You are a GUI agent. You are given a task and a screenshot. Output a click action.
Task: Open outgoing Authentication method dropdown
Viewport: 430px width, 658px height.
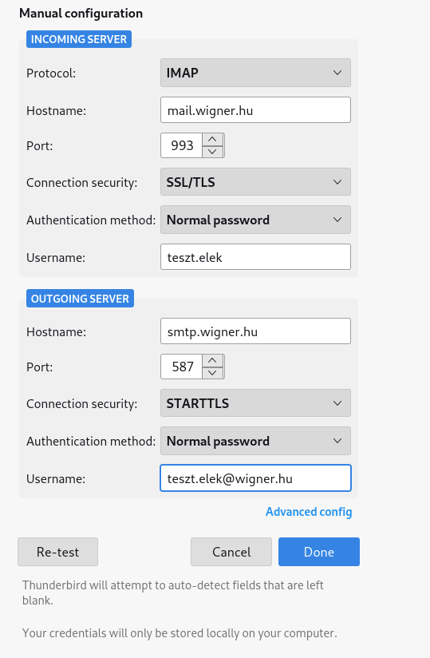click(x=255, y=441)
